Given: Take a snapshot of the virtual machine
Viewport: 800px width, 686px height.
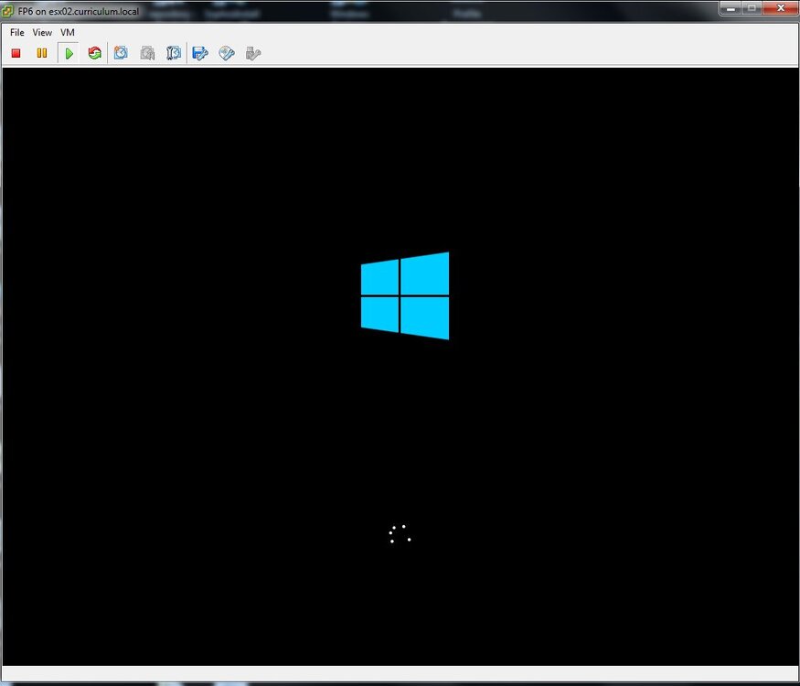Looking at the screenshot, I should coord(121,53).
